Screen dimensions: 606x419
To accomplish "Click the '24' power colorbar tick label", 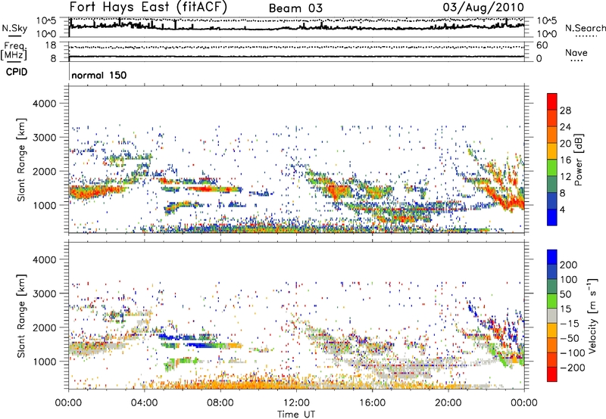I will pos(565,127).
